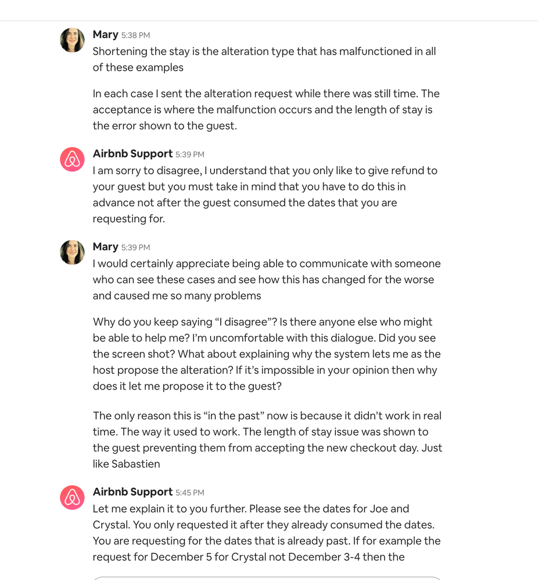Screen dimensions: 538x580
Task: Open Mary's name on the 5:38 PM message
Action: (105, 35)
